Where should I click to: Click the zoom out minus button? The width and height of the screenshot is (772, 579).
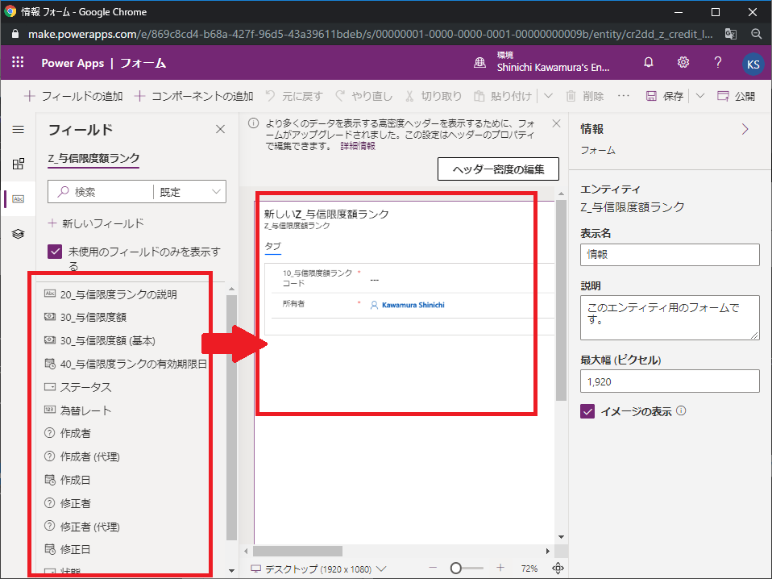(433, 569)
